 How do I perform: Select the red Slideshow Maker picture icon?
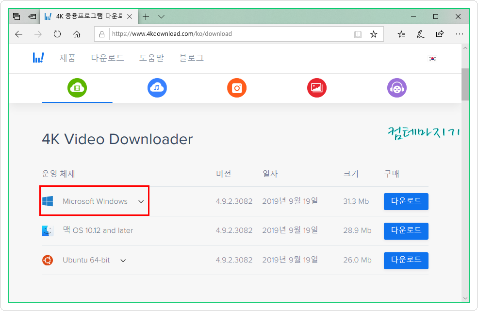317,88
